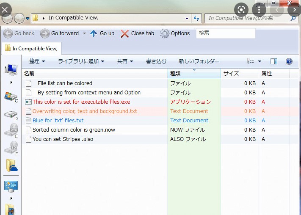Screen dimensions: 301x215
Task: Click the icon of 'Blue for txt files.txt'
Action: coord(28,121)
